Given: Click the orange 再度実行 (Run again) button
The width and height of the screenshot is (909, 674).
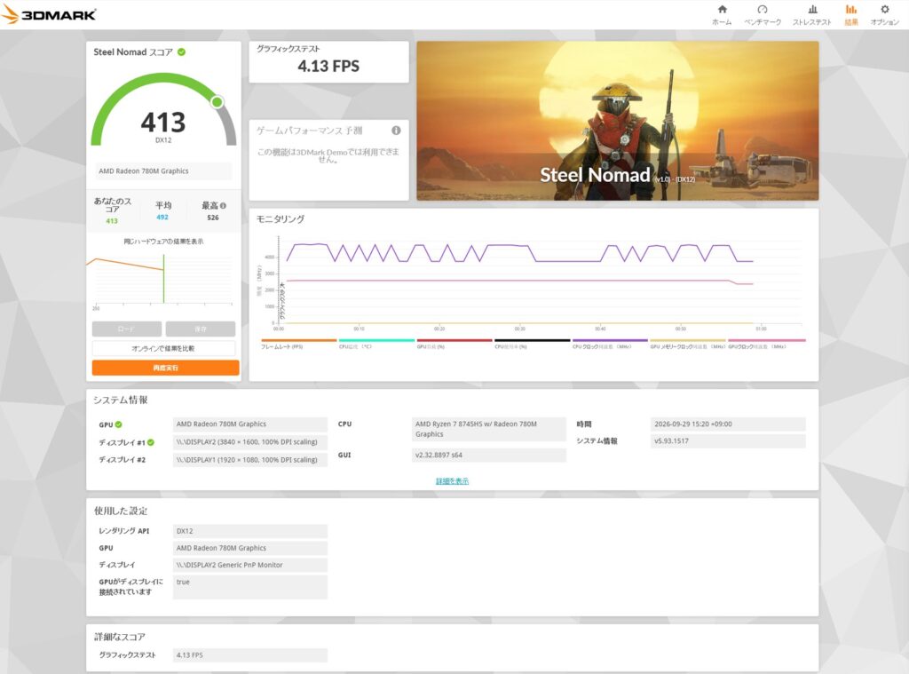Looking at the screenshot, I should click(x=165, y=368).
